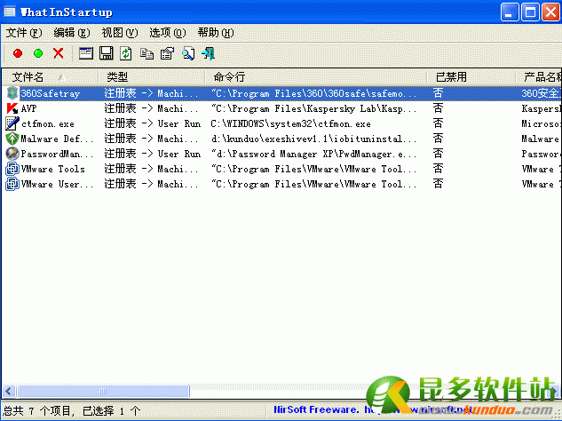Sort by the 已禁用 column header
The image size is (562, 421).
[471, 76]
